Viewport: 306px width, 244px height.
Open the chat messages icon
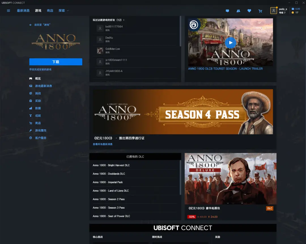tap(227, 11)
